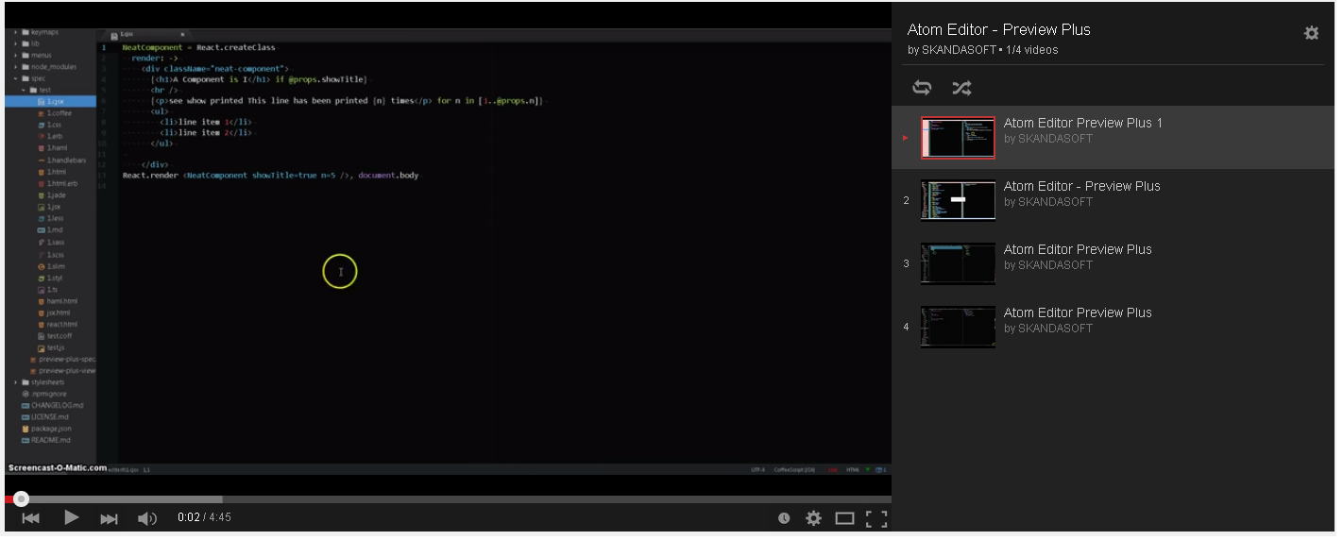Mute the video volume
The height and width of the screenshot is (540, 1343).
[x=147, y=518]
